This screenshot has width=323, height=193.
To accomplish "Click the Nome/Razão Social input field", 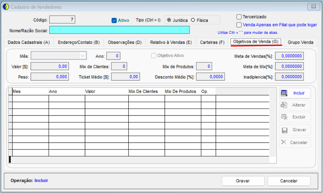I will (119, 30).
